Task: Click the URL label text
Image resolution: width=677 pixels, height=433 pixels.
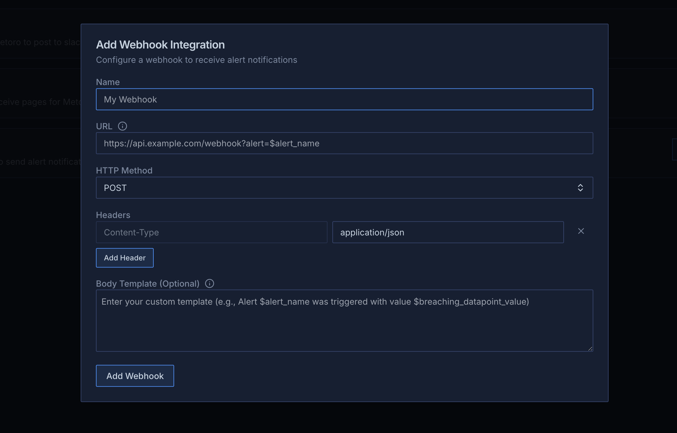Action: [x=104, y=126]
